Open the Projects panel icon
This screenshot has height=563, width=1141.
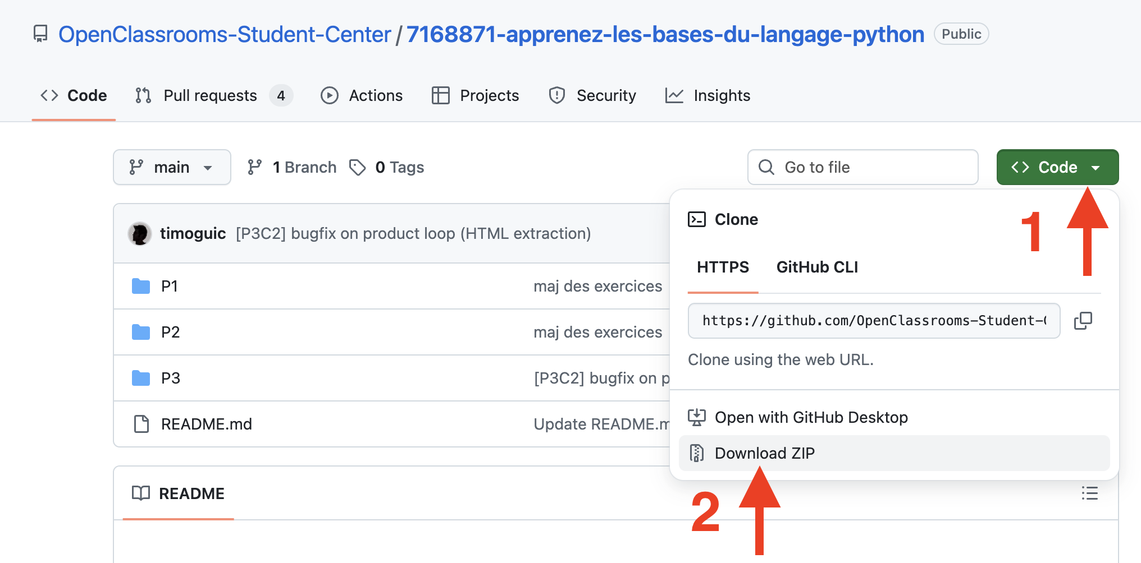pos(441,95)
